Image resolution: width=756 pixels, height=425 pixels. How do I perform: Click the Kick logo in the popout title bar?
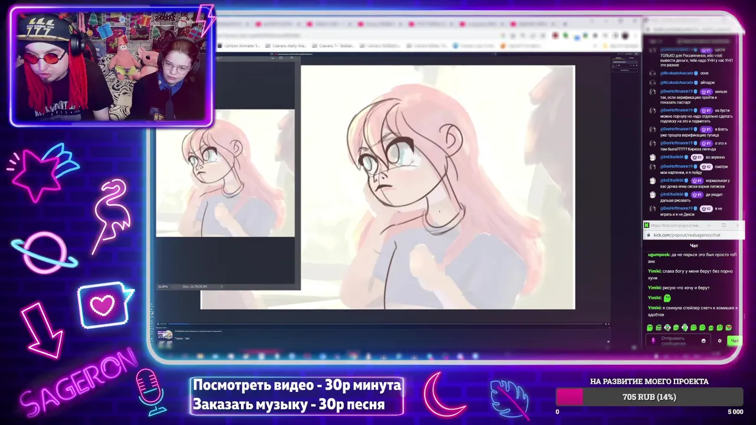647,225
